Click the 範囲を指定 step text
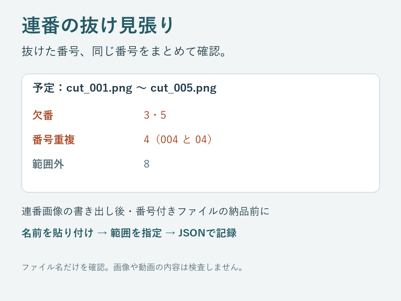401x301 pixels. click(x=136, y=233)
